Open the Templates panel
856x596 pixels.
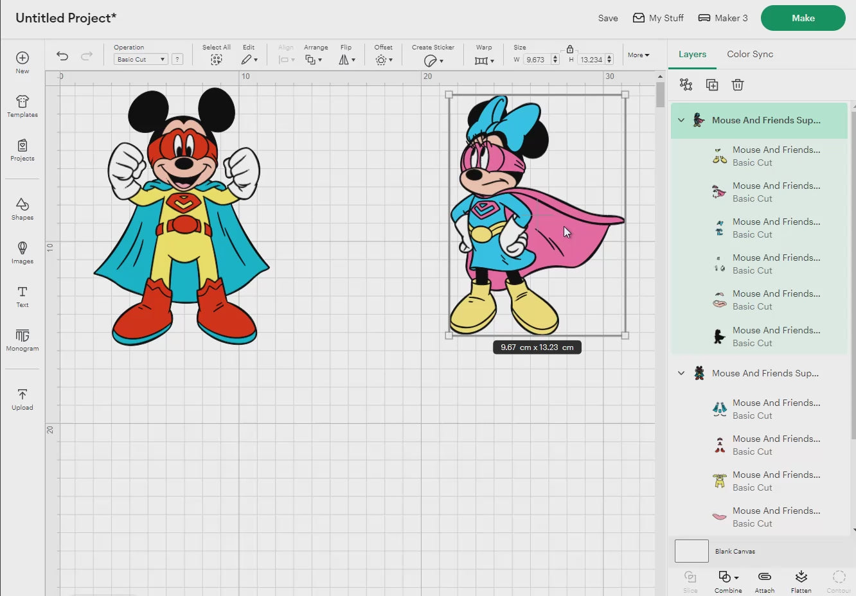click(22, 106)
